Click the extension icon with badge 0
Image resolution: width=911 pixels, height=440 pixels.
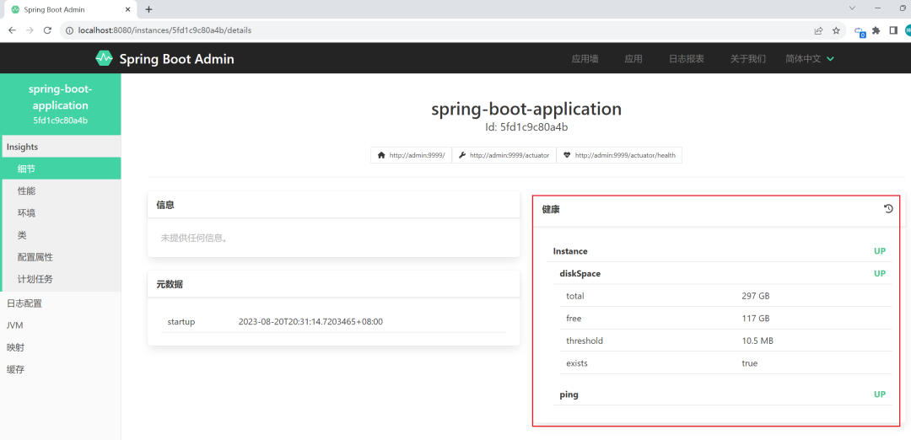pos(860,31)
